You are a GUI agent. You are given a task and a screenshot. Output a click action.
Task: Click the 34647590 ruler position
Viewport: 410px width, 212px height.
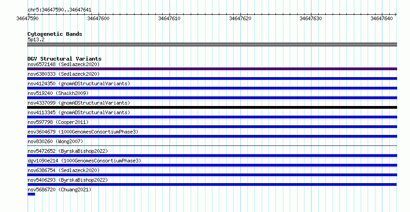[x=27, y=18]
